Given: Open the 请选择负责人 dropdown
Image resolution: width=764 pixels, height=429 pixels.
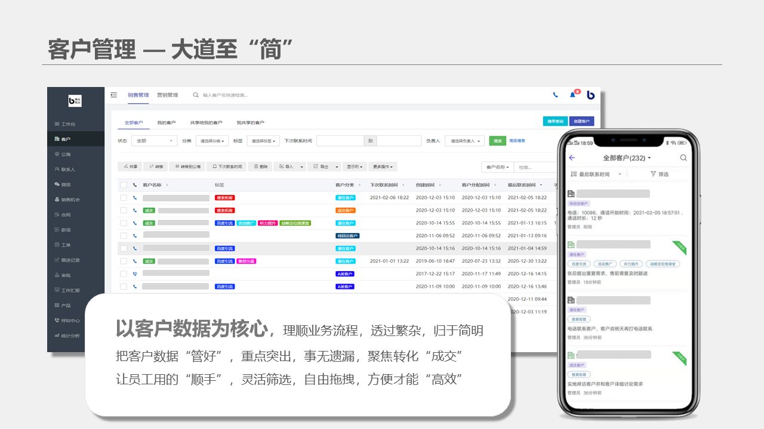Looking at the screenshot, I should click(x=464, y=141).
